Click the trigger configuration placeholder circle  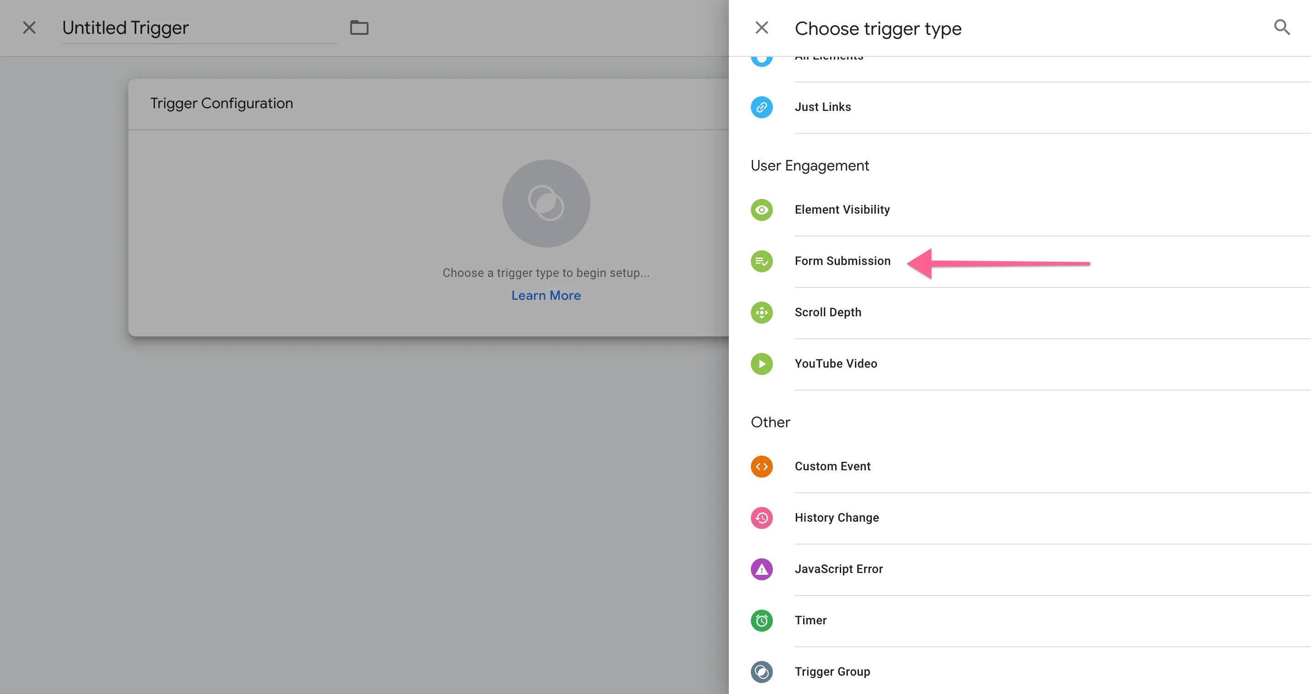tap(545, 204)
